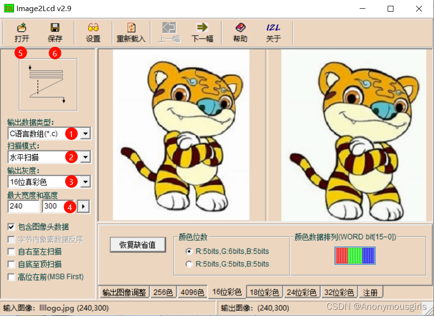Maximize the Image2Lcd window
Image resolution: width=434 pixels, height=316 pixels.
391,9
